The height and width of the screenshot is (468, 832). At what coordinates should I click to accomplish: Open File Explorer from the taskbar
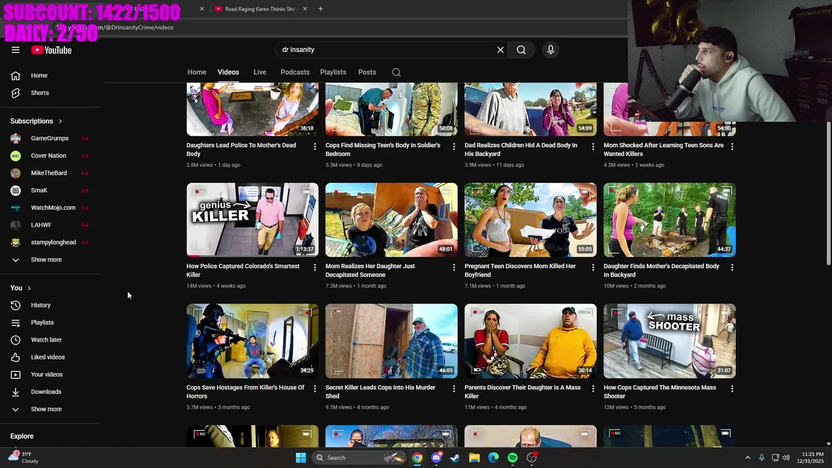click(474, 458)
